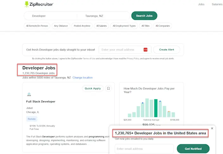
Task: Click the Get Notified button
Action: click(193, 149)
